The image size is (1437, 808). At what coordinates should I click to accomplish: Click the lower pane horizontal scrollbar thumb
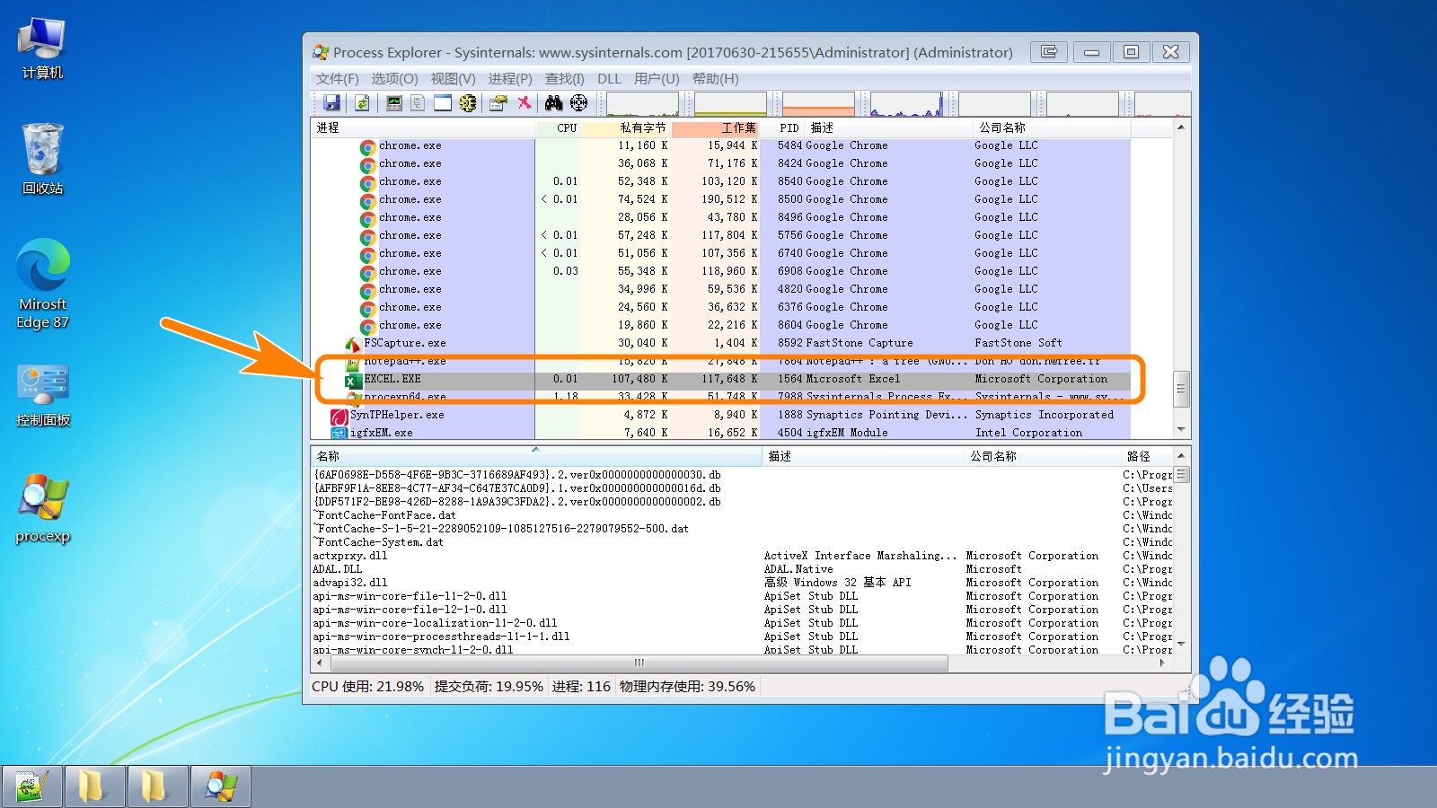pos(639,663)
